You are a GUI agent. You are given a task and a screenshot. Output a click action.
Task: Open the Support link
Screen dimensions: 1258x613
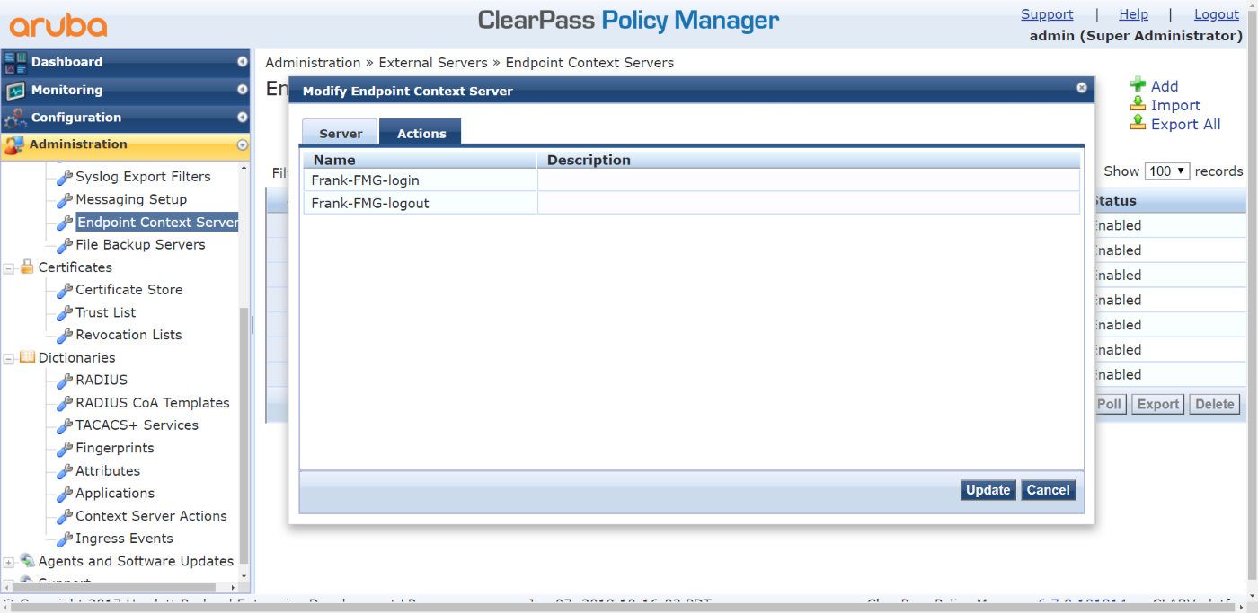coord(1047,14)
